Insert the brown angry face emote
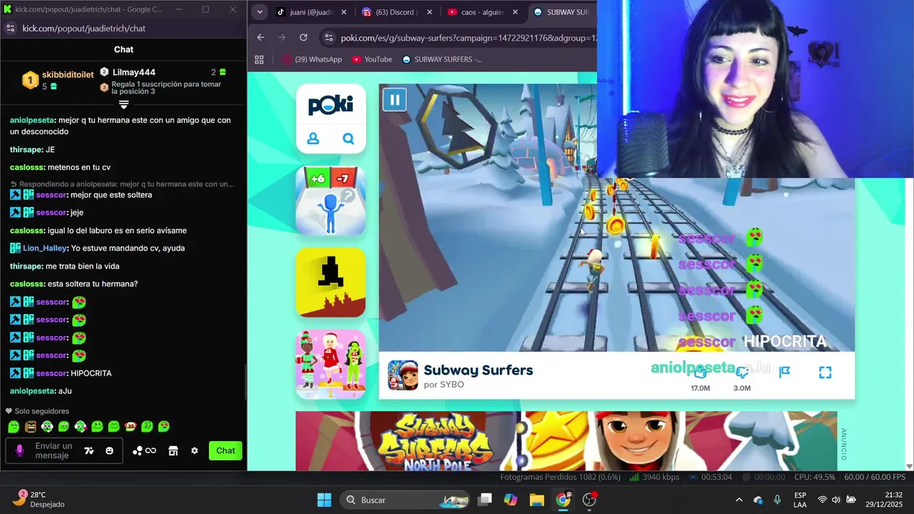This screenshot has width=914, height=514. [30, 426]
